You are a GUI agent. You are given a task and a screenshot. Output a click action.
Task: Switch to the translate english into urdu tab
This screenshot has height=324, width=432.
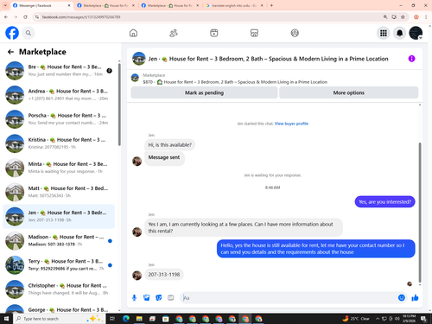pyautogui.click(x=234, y=5)
